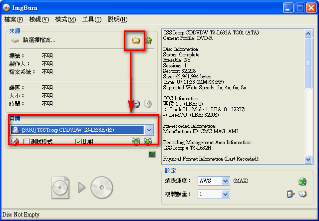Image resolution: width=319 pixels, height=221 pixels.
Task: Click the settings page icon beside 複製數量
Action: click(x=291, y=194)
